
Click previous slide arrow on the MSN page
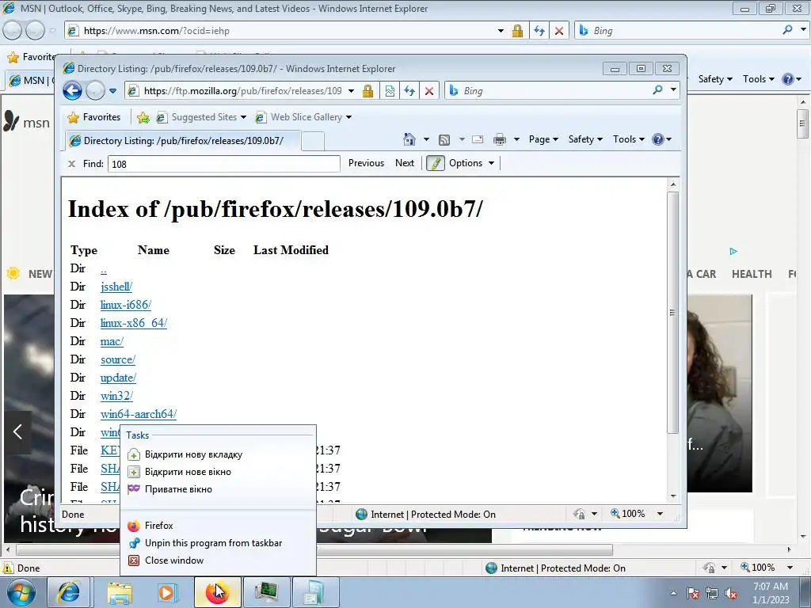click(x=17, y=431)
